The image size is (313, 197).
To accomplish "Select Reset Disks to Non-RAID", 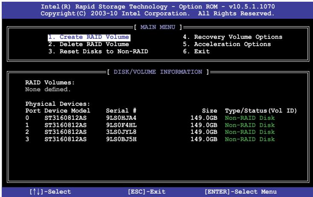I will pos(98,52).
